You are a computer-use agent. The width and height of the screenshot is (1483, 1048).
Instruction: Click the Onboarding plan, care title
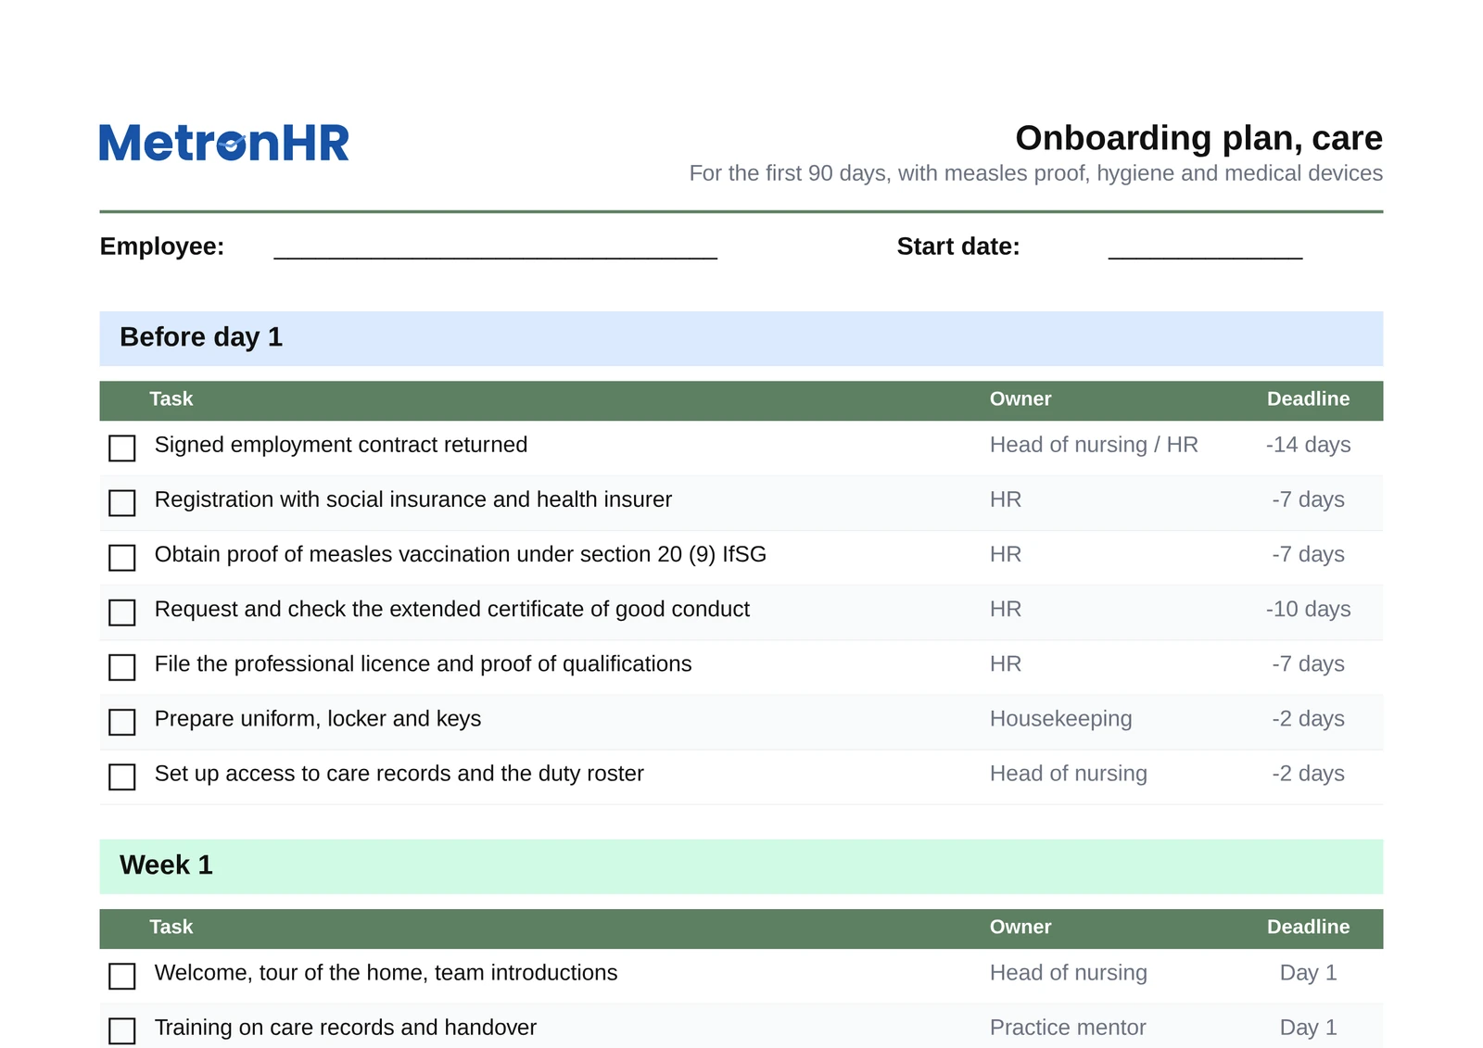pyautogui.click(x=1198, y=138)
